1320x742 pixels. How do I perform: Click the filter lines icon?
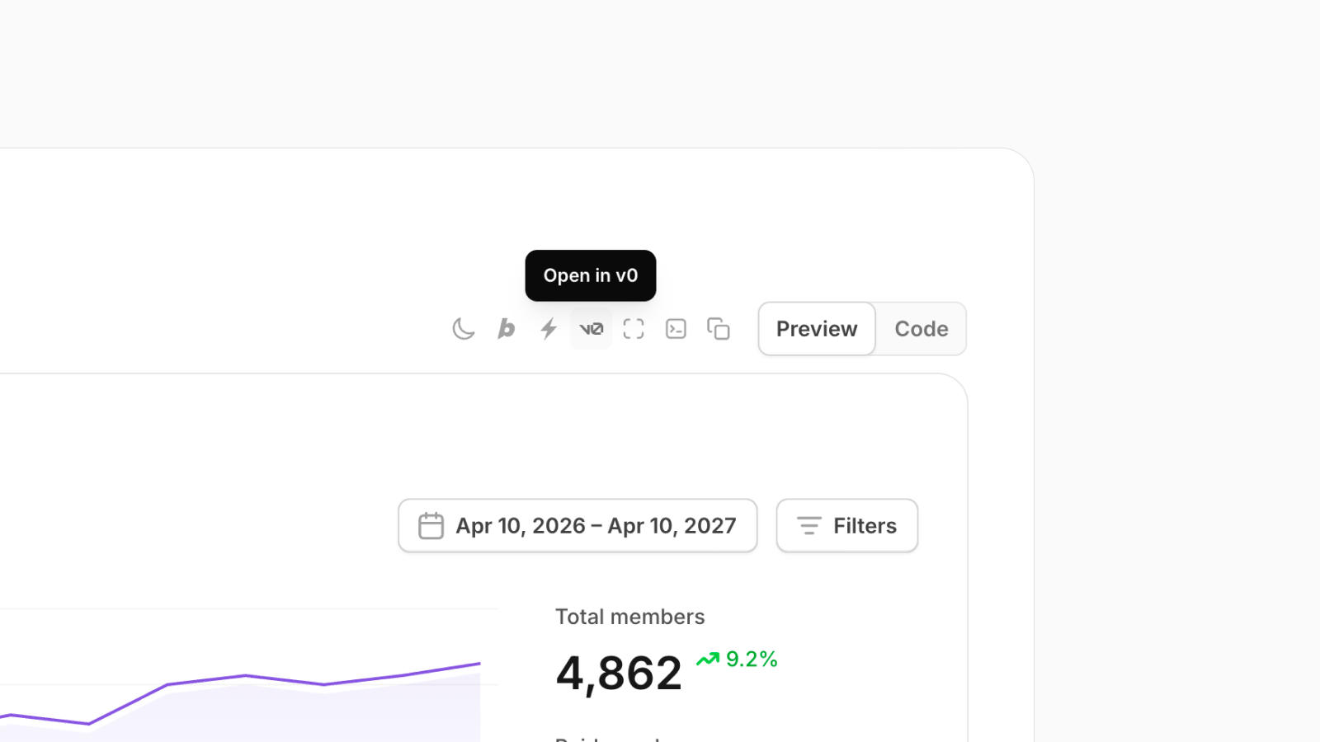[x=808, y=526]
